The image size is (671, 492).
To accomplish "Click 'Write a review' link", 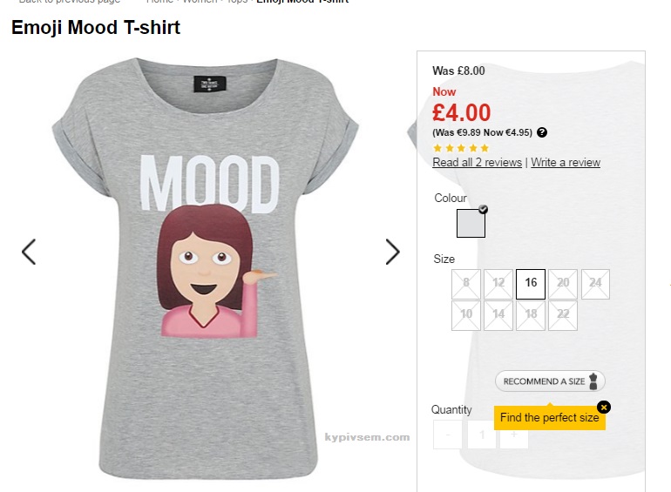I will [x=566, y=163].
